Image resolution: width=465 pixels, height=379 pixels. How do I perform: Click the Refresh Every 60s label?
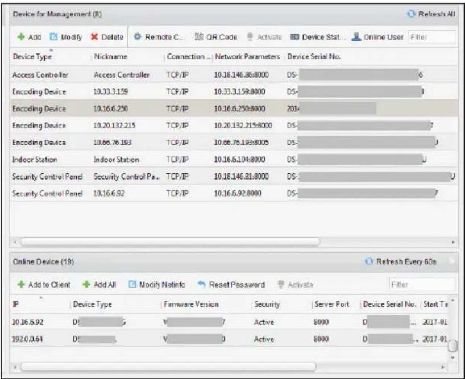(406, 261)
